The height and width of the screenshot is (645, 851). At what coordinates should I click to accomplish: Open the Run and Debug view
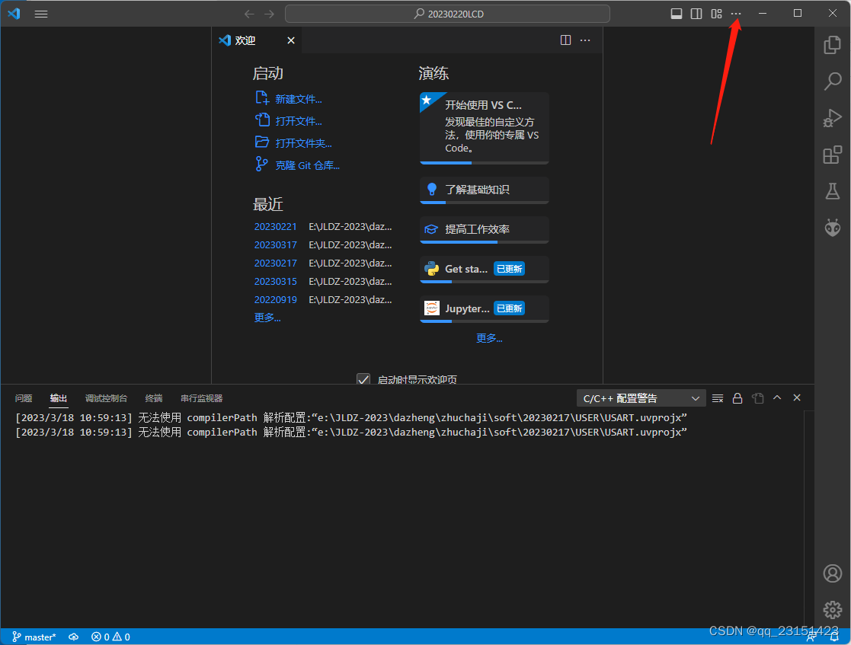[x=832, y=118]
